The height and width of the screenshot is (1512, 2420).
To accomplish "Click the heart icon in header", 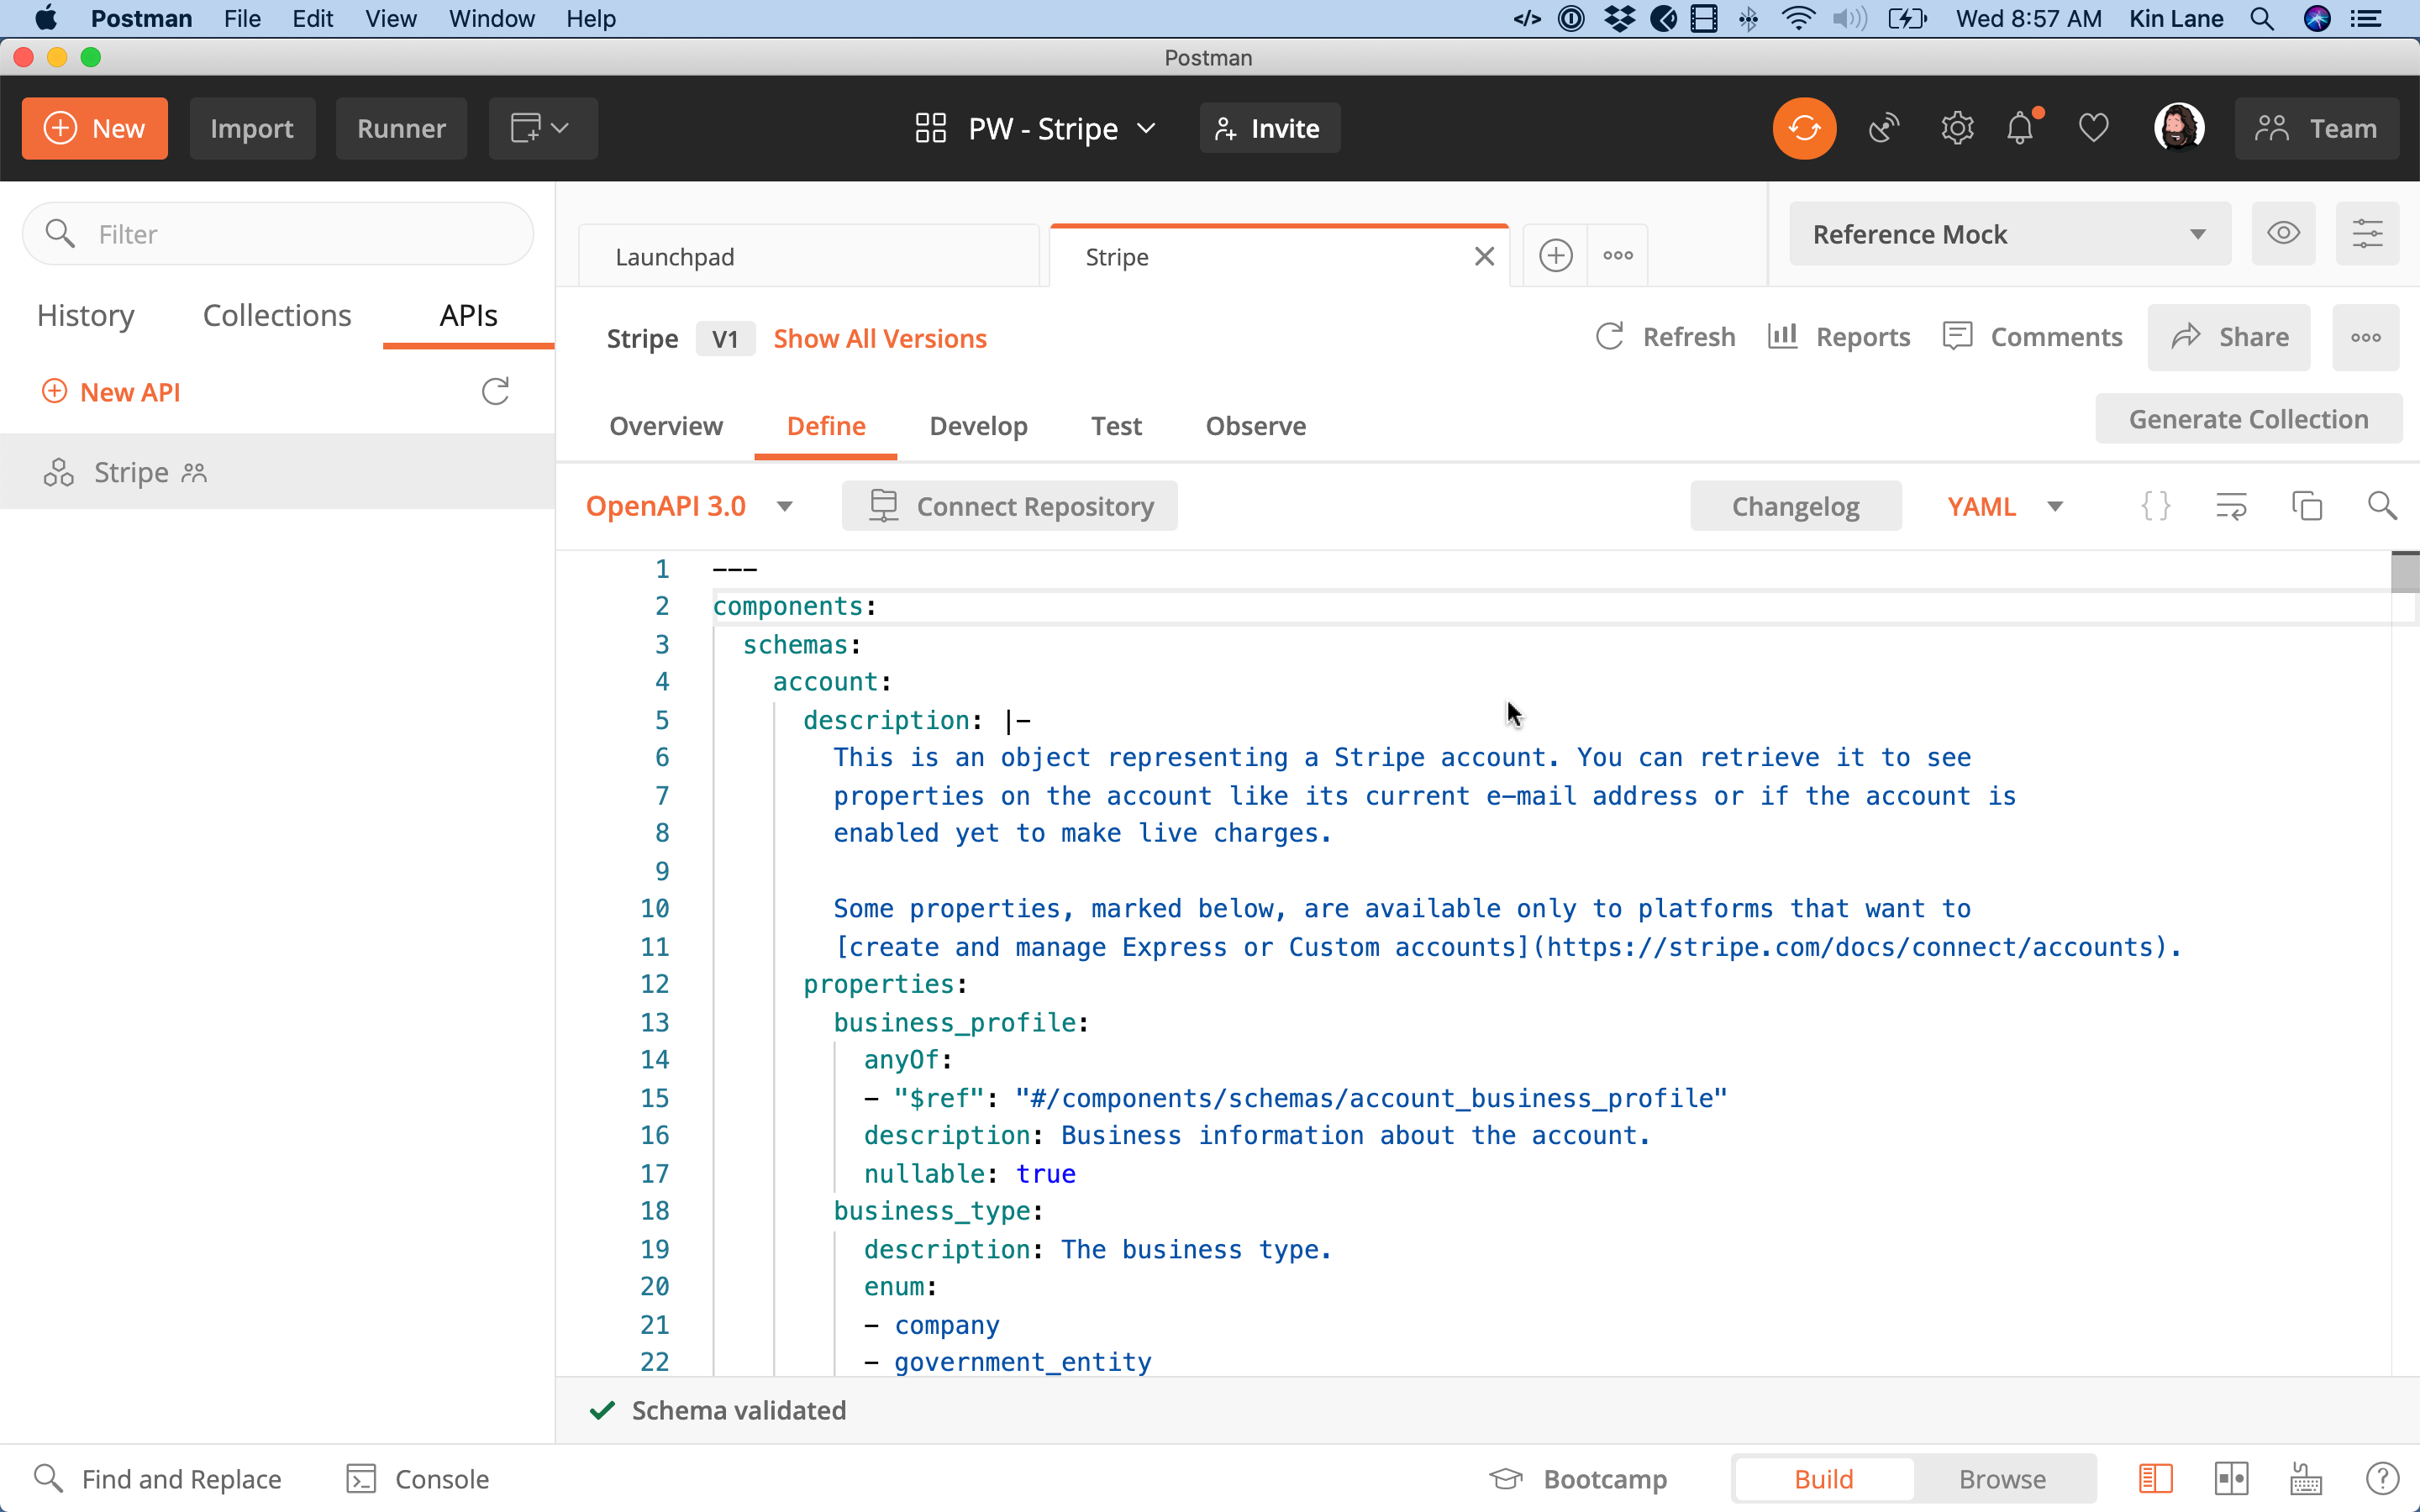I will (2093, 128).
